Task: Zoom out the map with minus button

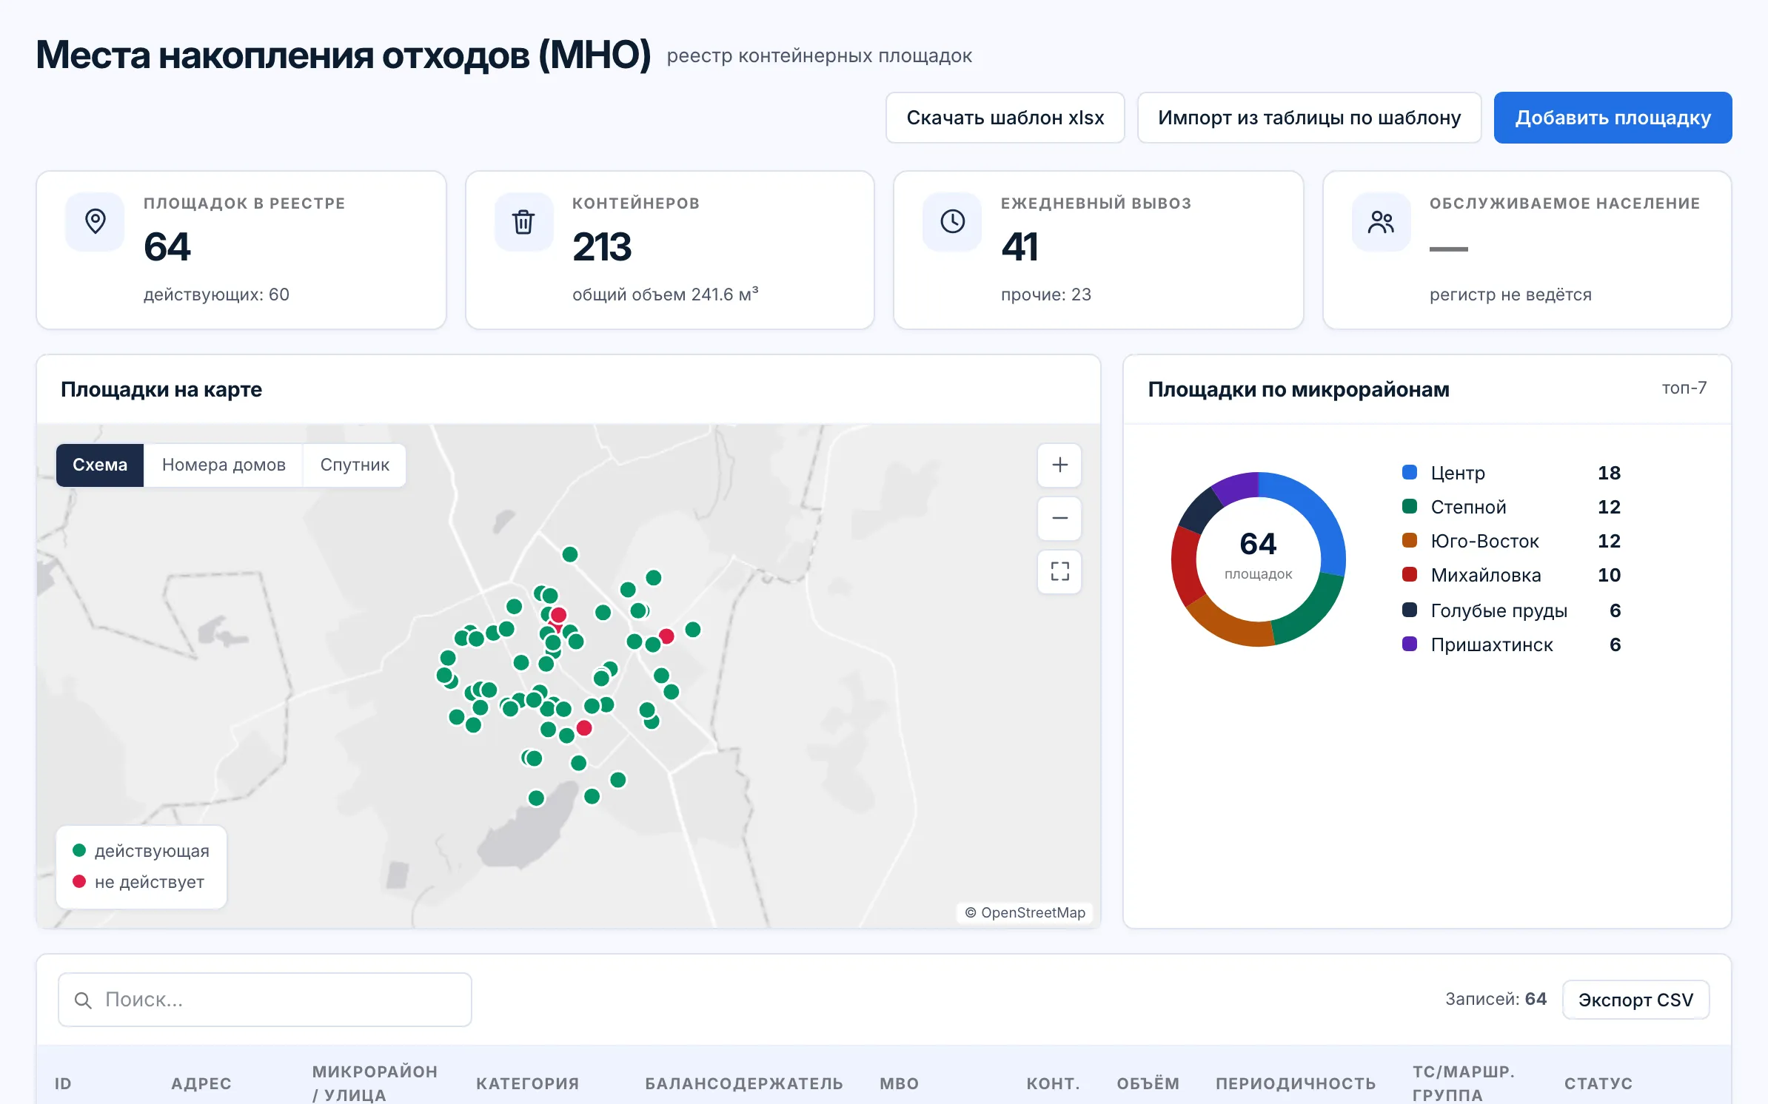Action: [x=1059, y=518]
